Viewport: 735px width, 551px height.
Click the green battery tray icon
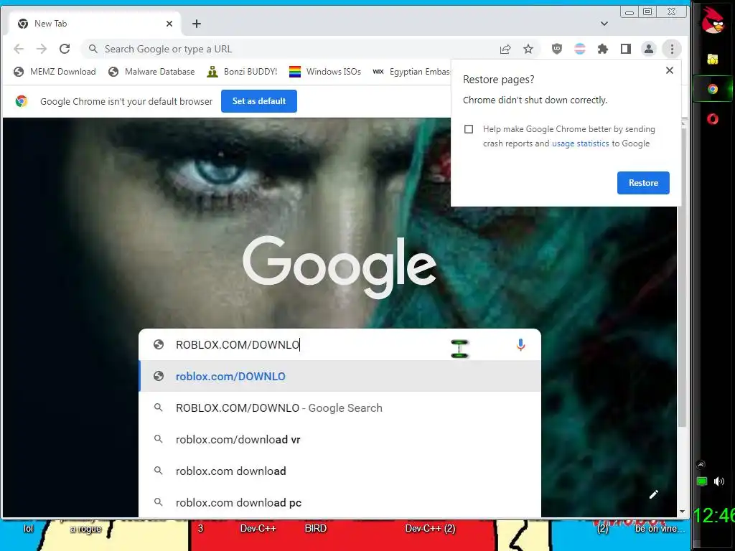point(702,481)
